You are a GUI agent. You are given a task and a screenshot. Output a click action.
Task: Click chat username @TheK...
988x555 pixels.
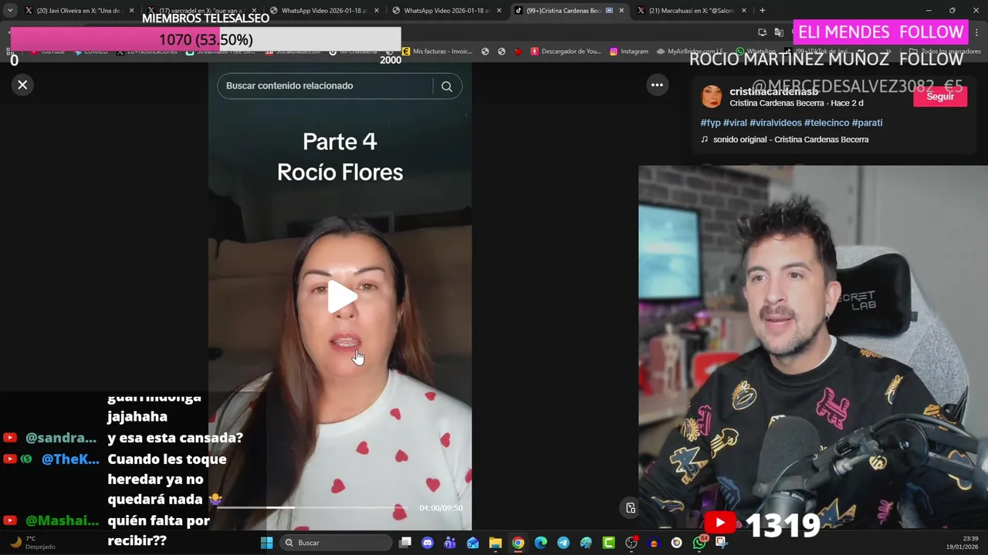[69, 459]
